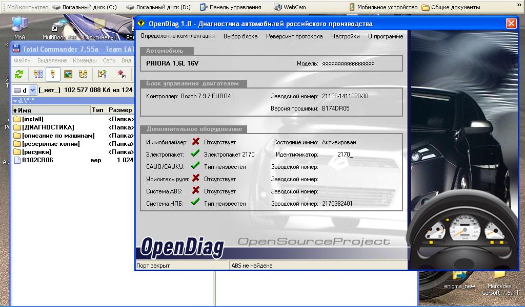Click the PRIORA 1,6L 16V text
Image resolution: width=525 pixels, height=307 pixels.
[172, 63]
